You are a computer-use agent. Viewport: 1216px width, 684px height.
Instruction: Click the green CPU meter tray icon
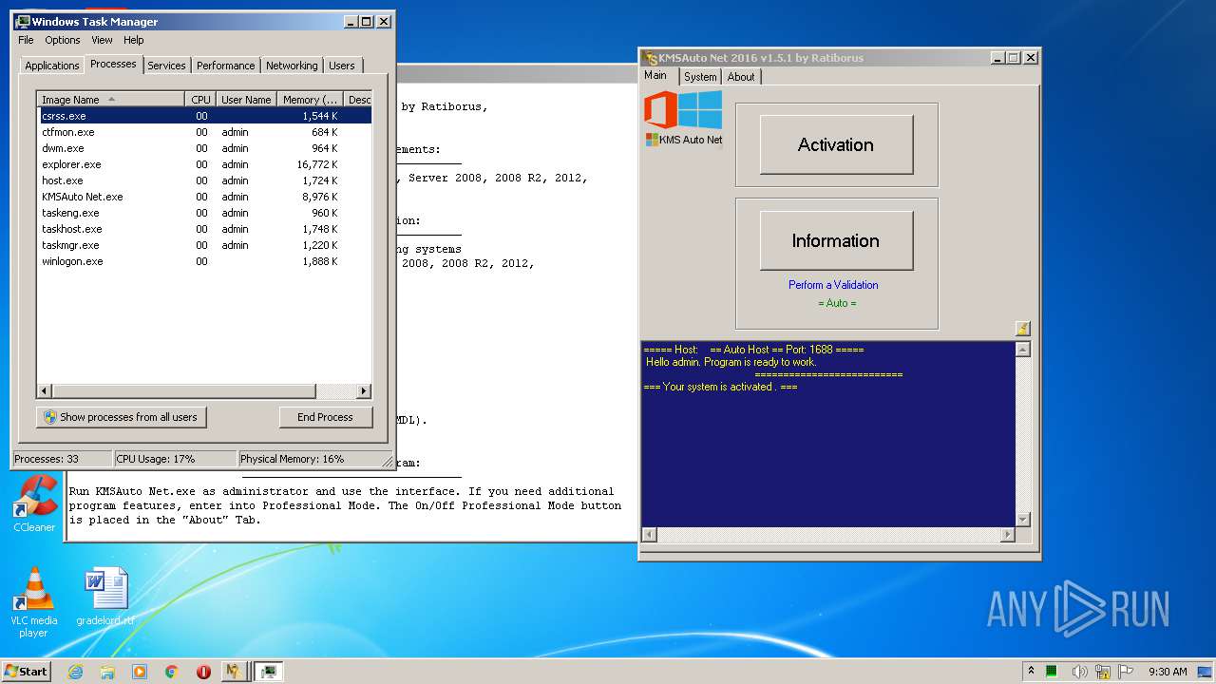1052,672
